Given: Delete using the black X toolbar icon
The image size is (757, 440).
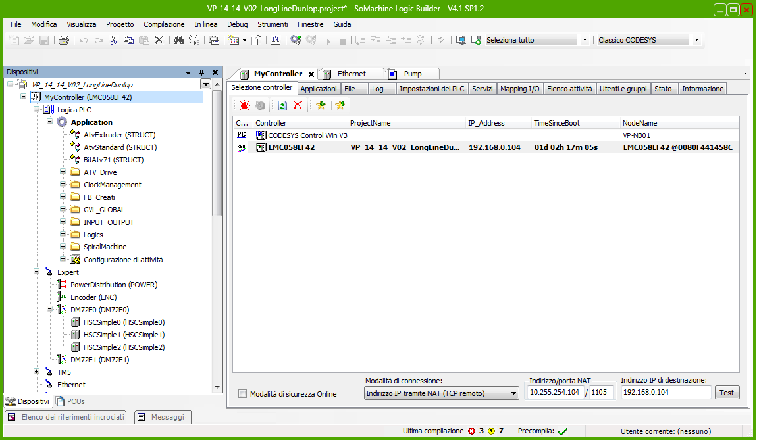Looking at the screenshot, I should pos(159,41).
